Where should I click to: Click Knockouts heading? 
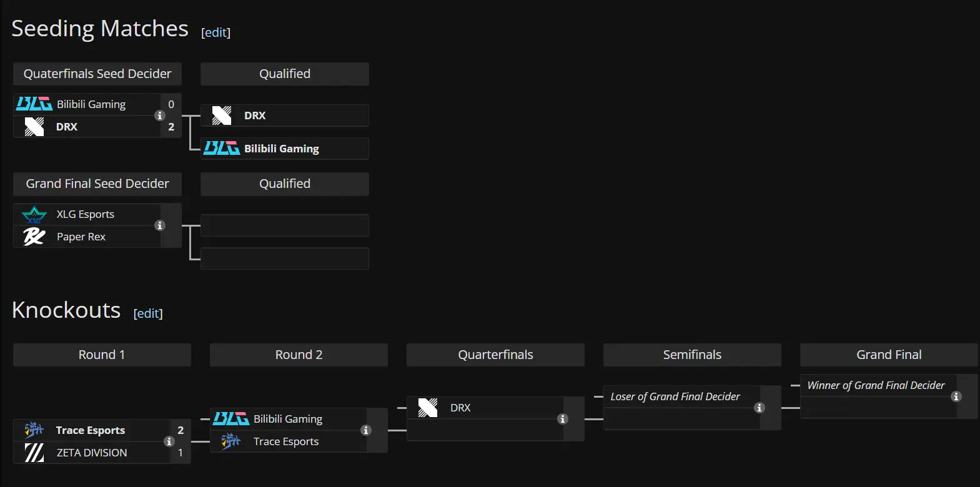click(66, 310)
